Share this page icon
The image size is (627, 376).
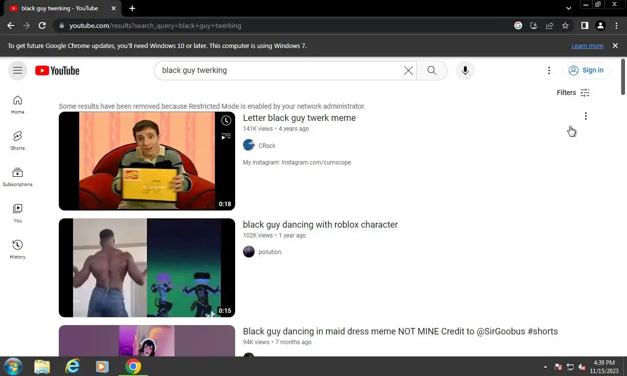550,25
